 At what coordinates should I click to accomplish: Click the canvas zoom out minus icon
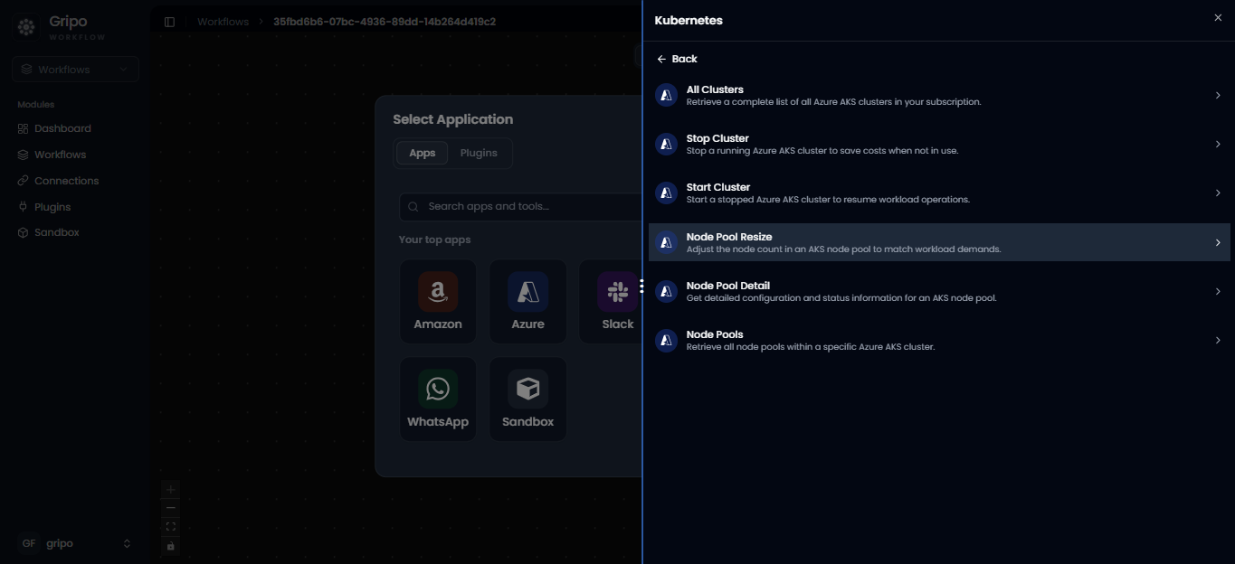point(171,508)
